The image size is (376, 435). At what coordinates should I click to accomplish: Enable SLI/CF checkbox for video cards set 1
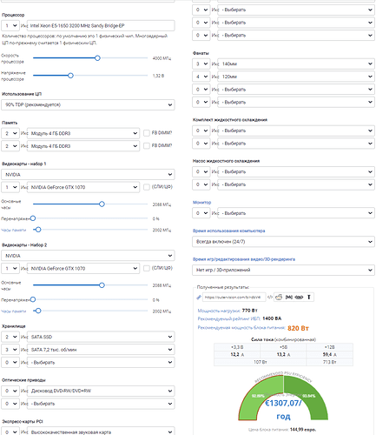tap(147, 187)
